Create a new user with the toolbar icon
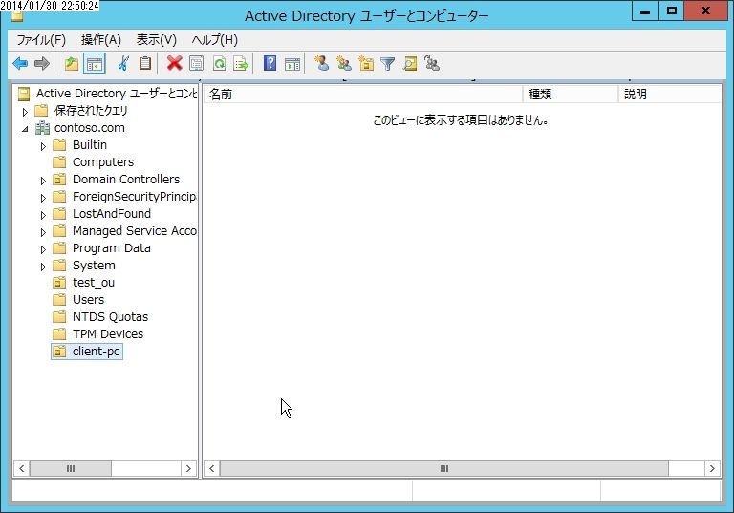 pyautogui.click(x=321, y=63)
